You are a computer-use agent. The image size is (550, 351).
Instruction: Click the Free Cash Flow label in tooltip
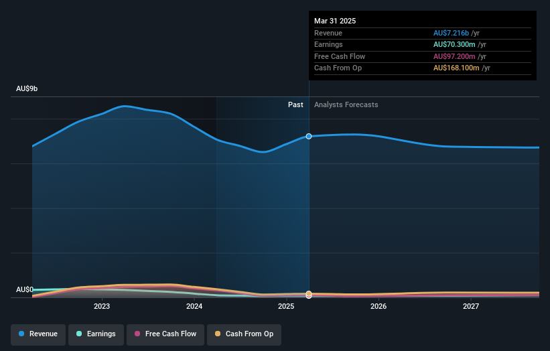[x=340, y=56]
